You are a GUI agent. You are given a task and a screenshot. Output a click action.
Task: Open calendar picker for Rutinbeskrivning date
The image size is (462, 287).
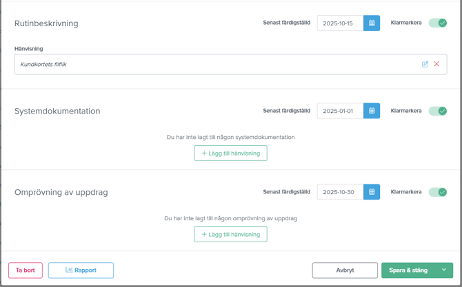coord(372,23)
